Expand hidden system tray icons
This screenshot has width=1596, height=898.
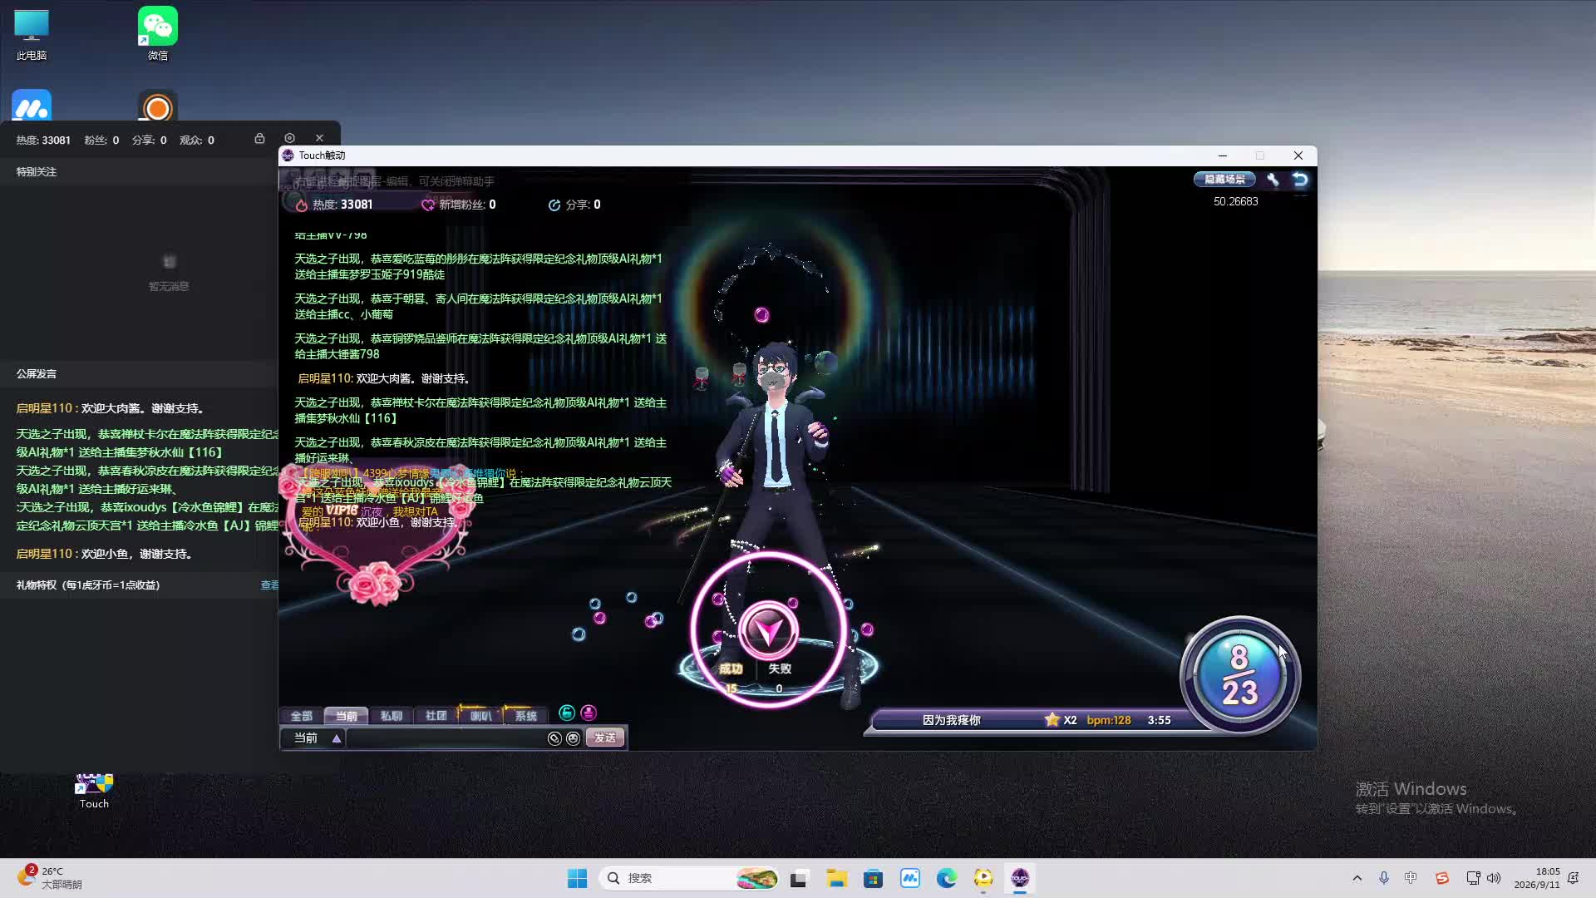point(1357,878)
